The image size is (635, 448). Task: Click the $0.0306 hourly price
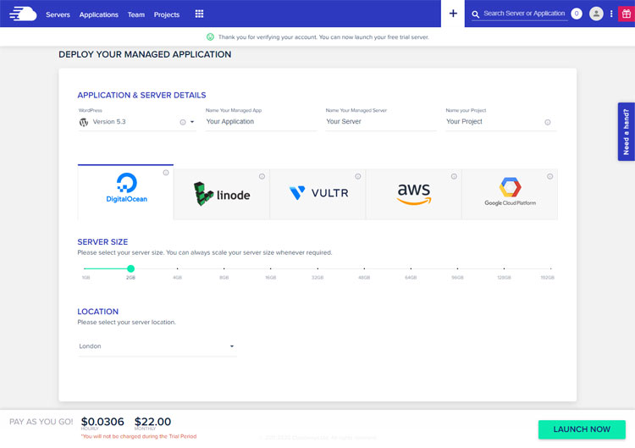tap(102, 422)
